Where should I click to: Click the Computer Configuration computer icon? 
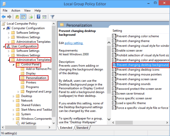tap(8, 28)
